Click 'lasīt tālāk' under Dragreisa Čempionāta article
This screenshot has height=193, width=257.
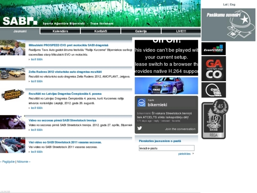[37, 108]
